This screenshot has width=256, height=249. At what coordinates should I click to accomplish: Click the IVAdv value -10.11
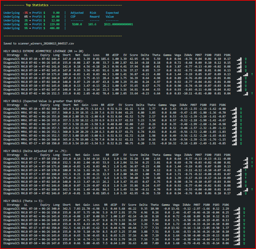point(187,93)
